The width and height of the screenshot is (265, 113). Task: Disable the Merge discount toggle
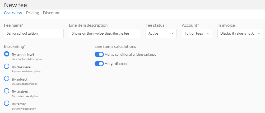tap(99, 64)
